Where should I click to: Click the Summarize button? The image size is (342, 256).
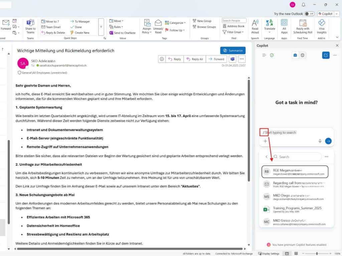(x=233, y=50)
